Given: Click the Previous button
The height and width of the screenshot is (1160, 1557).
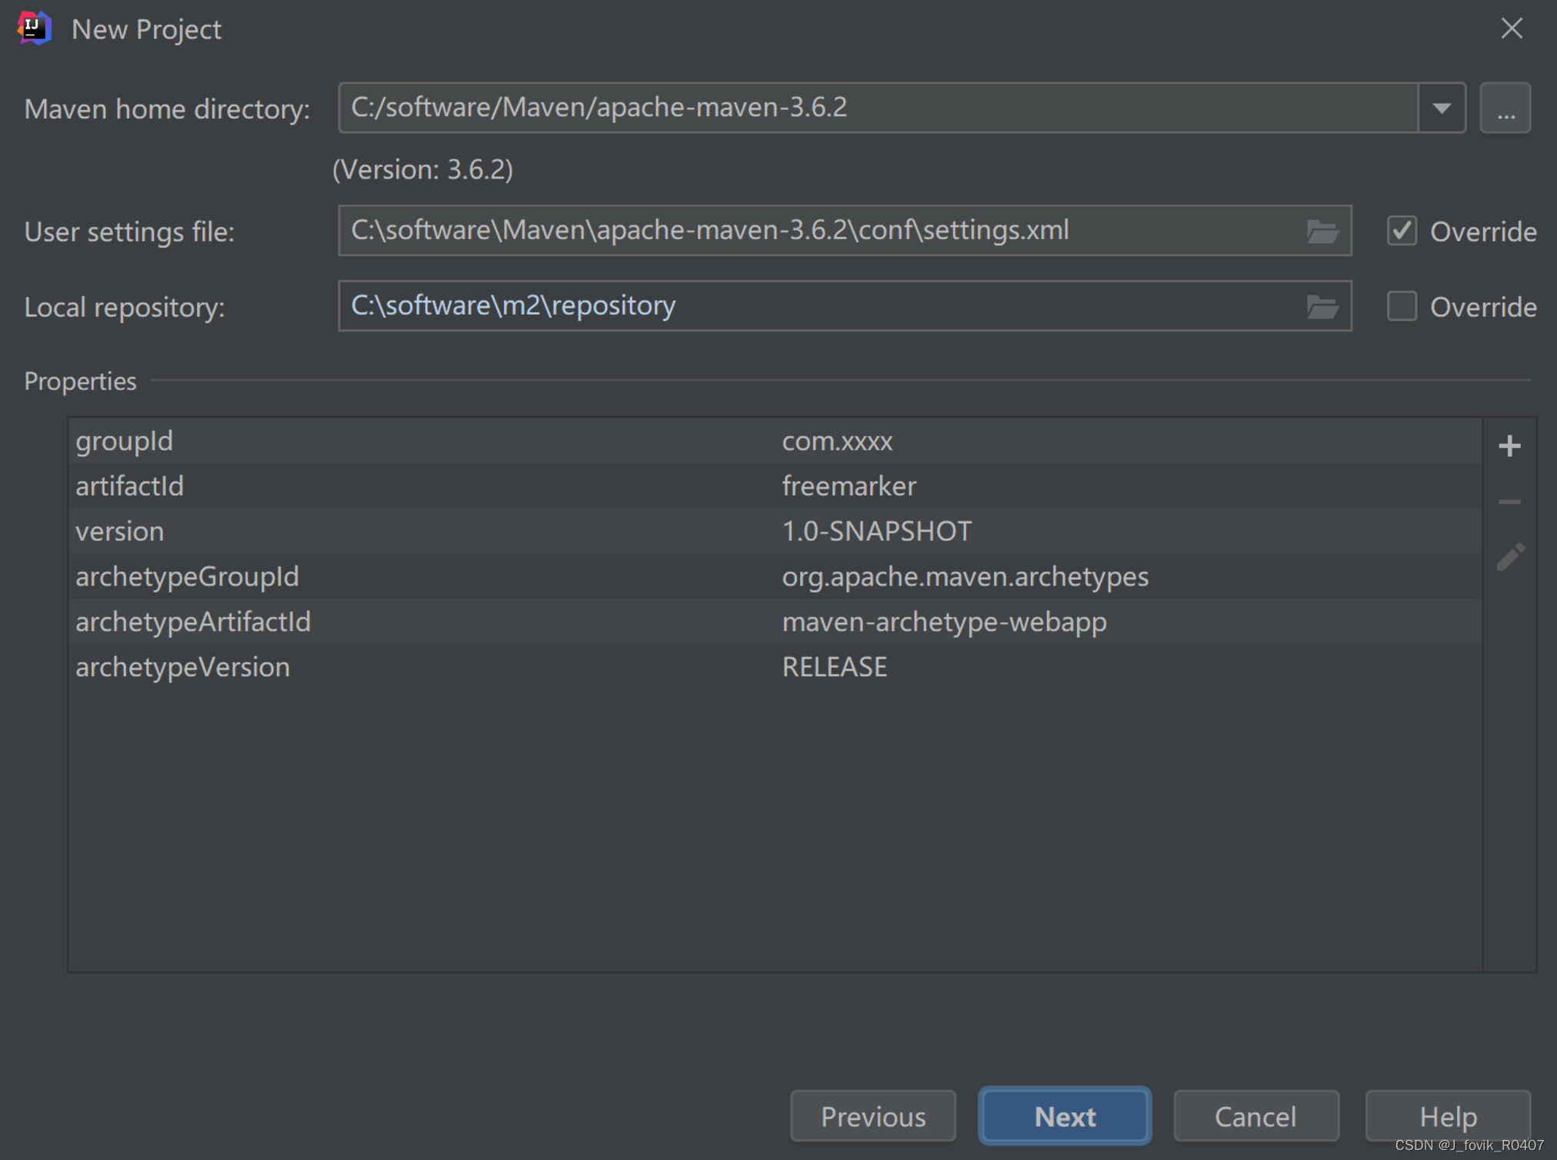Looking at the screenshot, I should pos(873,1116).
